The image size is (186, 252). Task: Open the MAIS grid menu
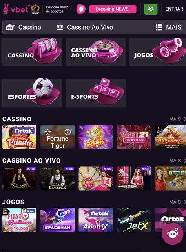tap(168, 27)
